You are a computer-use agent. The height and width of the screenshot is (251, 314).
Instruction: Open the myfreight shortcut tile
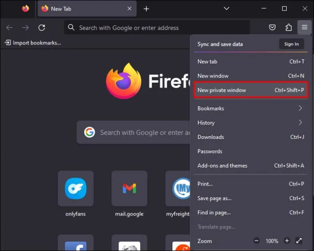tap(177, 188)
